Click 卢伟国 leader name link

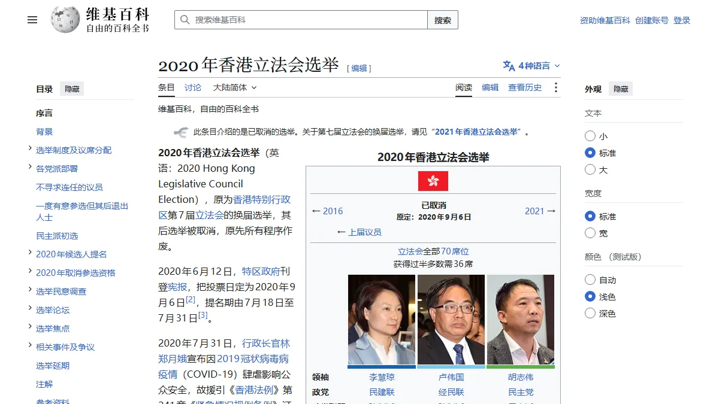(x=451, y=377)
